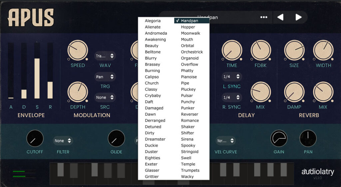Choose the Andromeda preset
The width and height of the screenshot is (341, 187).
click(x=156, y=33)
